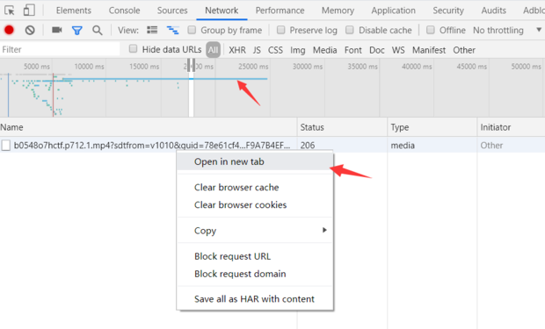Clear the network log icon

pos(30,30)
